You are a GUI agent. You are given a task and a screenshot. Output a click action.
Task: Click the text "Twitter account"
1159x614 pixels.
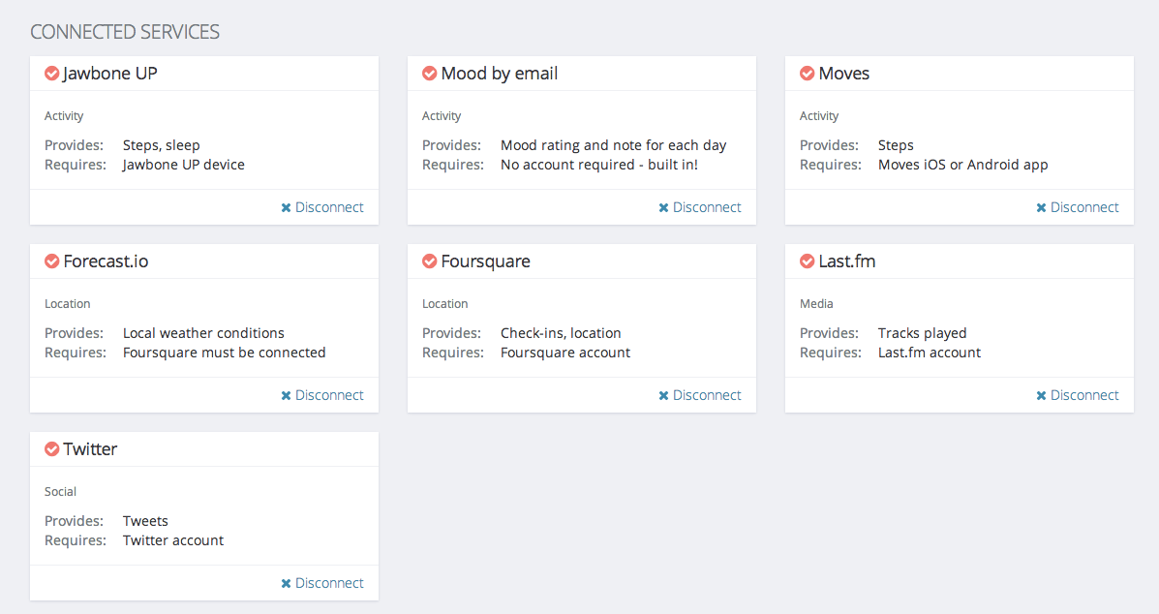click(173, 540)
